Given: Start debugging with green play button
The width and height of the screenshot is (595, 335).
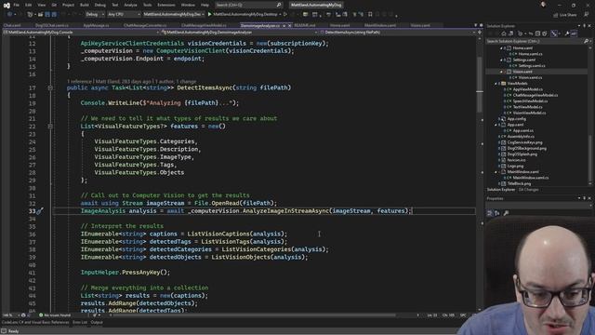Looking at the screenshot, I should pyautogui.click(x=209, y=15).
